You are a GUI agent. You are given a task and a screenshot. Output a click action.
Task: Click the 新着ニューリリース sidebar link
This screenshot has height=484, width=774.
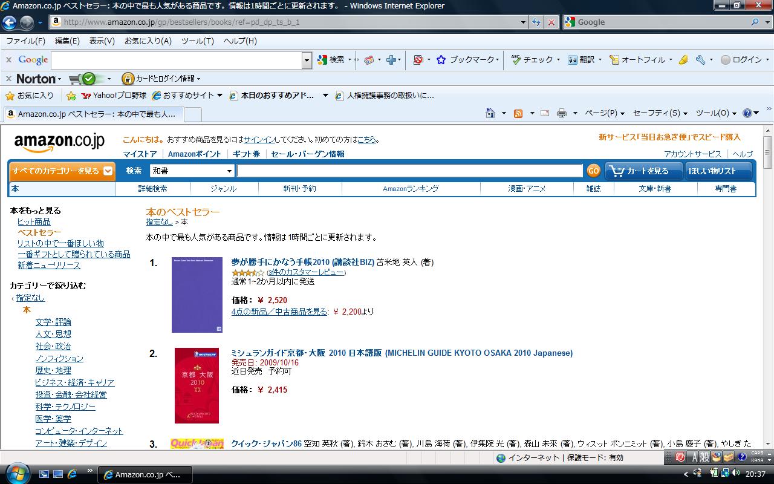tap(49, 266)
